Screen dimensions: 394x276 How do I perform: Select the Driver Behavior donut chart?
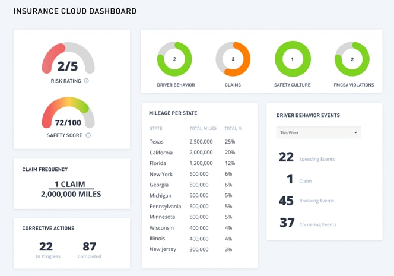[174, 59]
